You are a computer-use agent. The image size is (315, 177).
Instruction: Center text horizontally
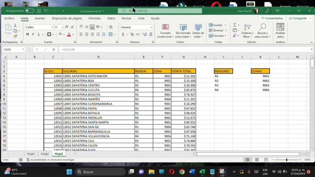87,34
